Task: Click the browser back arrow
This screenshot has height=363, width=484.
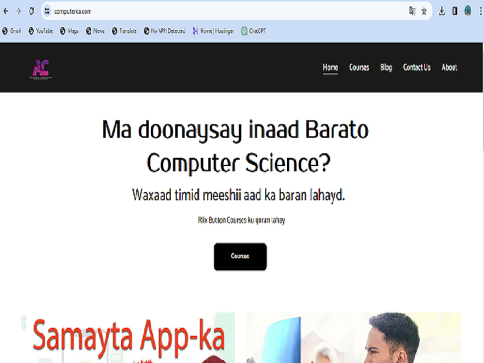Action: [x=6, y=11]
